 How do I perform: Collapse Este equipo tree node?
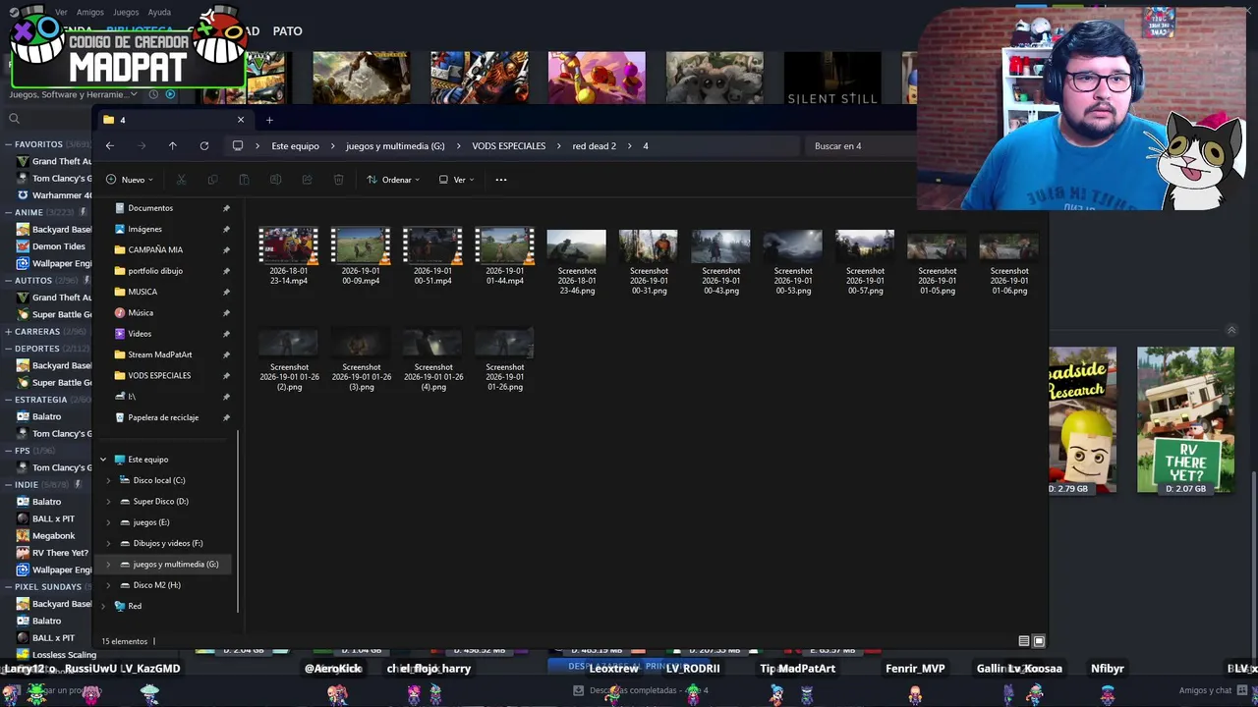pos(103,460)
